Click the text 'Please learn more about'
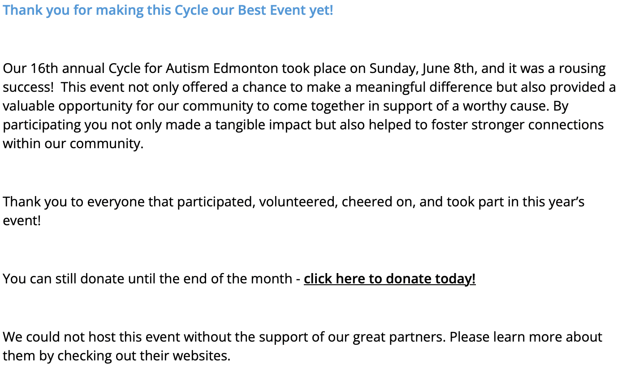Viewport: 622px width, 368px height. click(x=526, y=337)
